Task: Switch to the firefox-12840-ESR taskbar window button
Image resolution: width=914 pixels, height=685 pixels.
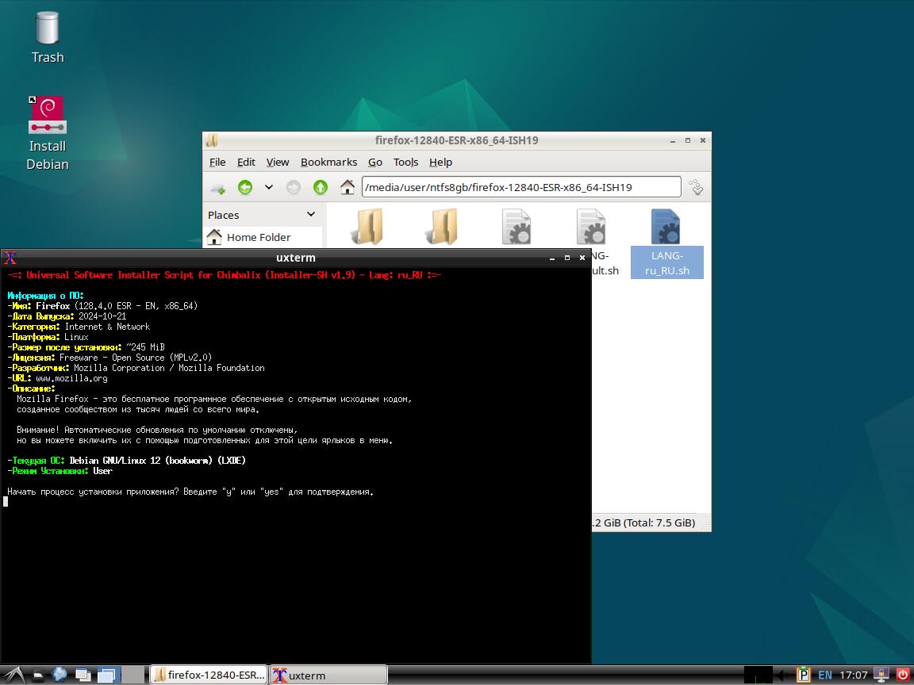Action: [x=209, y=675]
